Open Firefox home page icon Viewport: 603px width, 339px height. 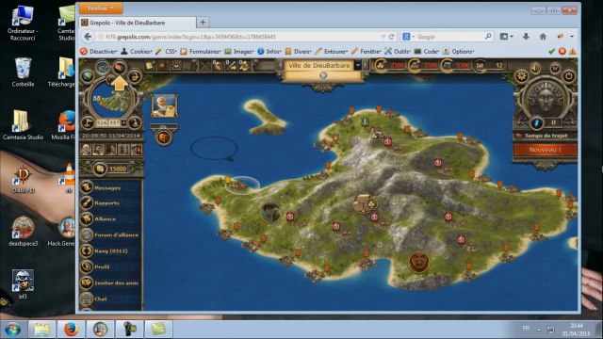click(x=543, y=37)
